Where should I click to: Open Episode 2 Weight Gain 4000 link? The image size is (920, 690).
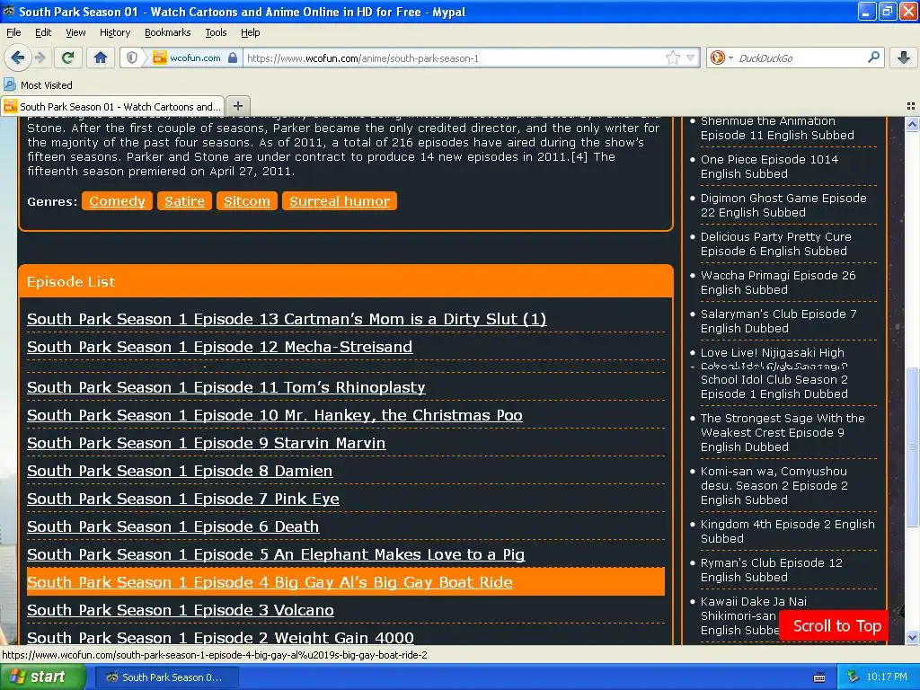[221, 637]
